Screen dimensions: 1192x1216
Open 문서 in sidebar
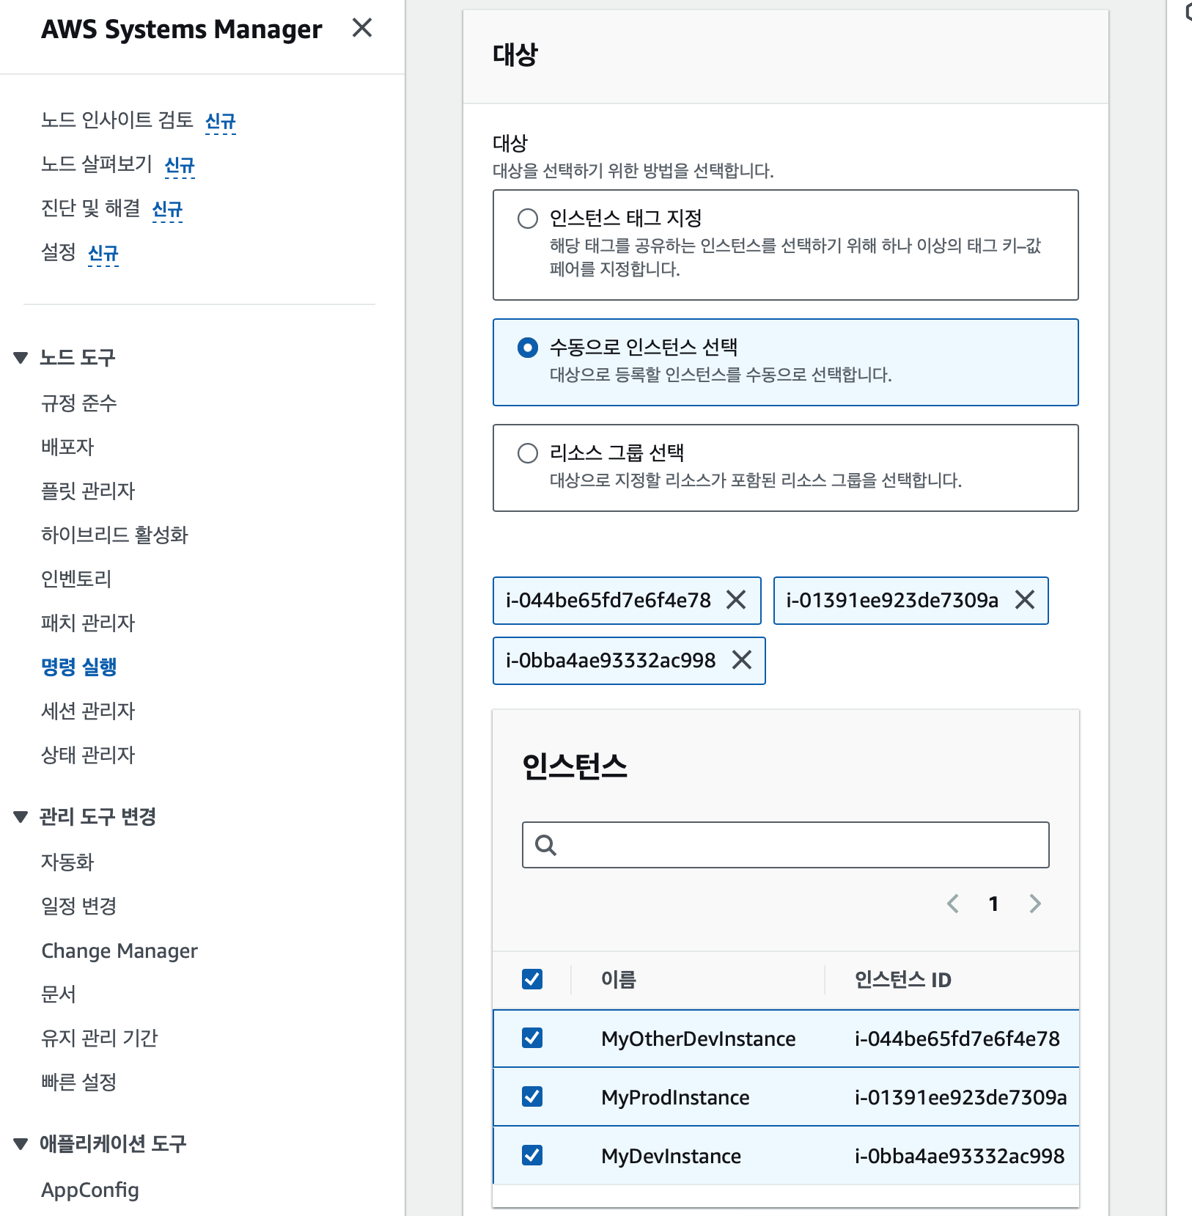click(x=59, y=994)
